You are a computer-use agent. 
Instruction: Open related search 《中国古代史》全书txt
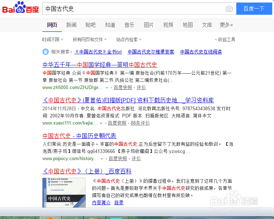(x=98, y=52)
